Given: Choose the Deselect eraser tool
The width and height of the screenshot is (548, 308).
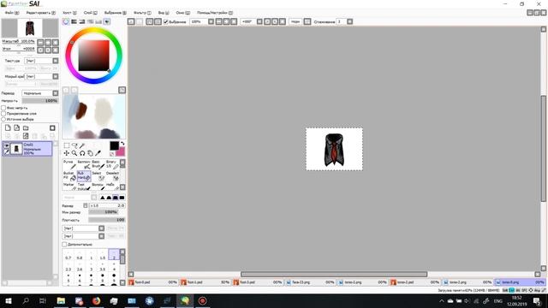Looking at the screenshot, I should pyautogui.click(x=112, y=175).
